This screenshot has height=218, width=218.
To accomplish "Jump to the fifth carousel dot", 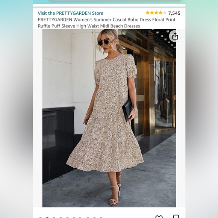I will tap(67, 218).
